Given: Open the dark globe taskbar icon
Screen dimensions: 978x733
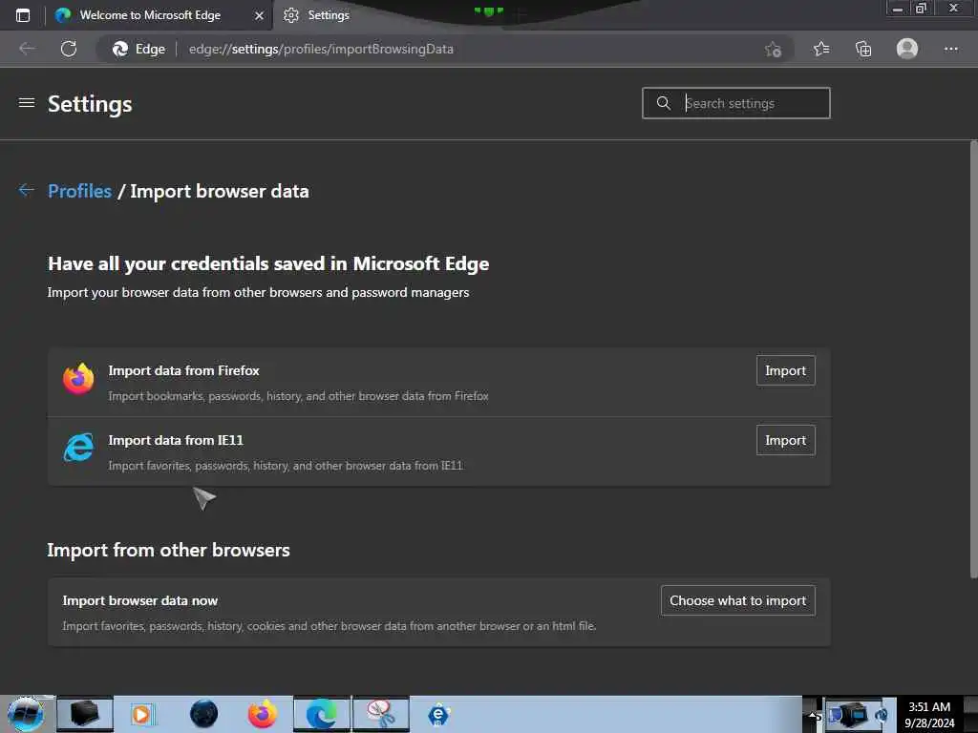Looking at the screenshot, I should point(204,714).
